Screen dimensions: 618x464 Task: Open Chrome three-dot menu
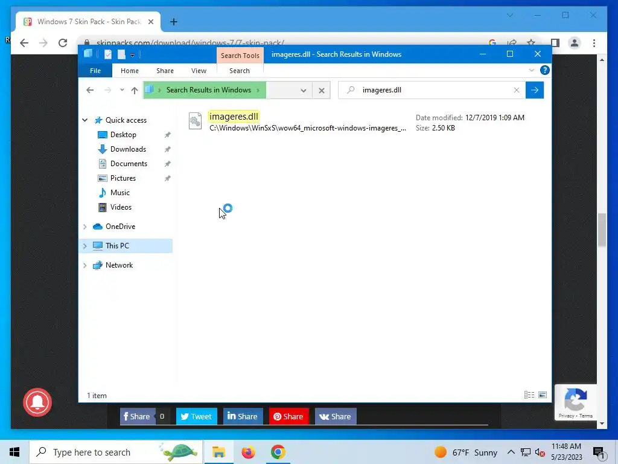594,43
